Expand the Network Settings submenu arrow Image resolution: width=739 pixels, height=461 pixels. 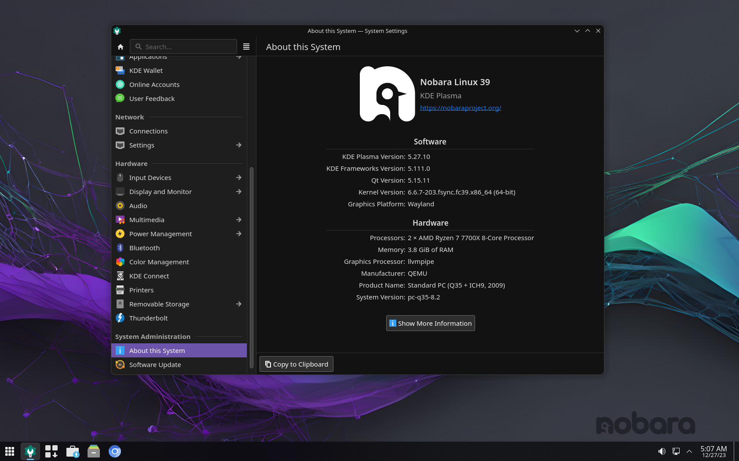coord(238,145)
